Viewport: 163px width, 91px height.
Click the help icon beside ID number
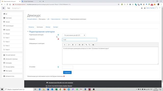tap(58, 67)
